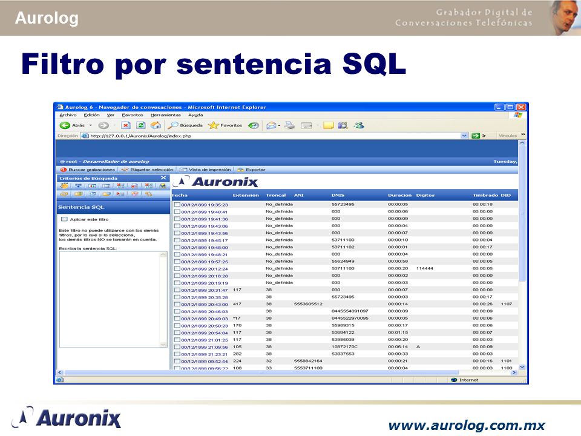Check the row dated 00/12/1899 20:43:00
Viewport: 581px width, 436px height.
coord(177,305)
